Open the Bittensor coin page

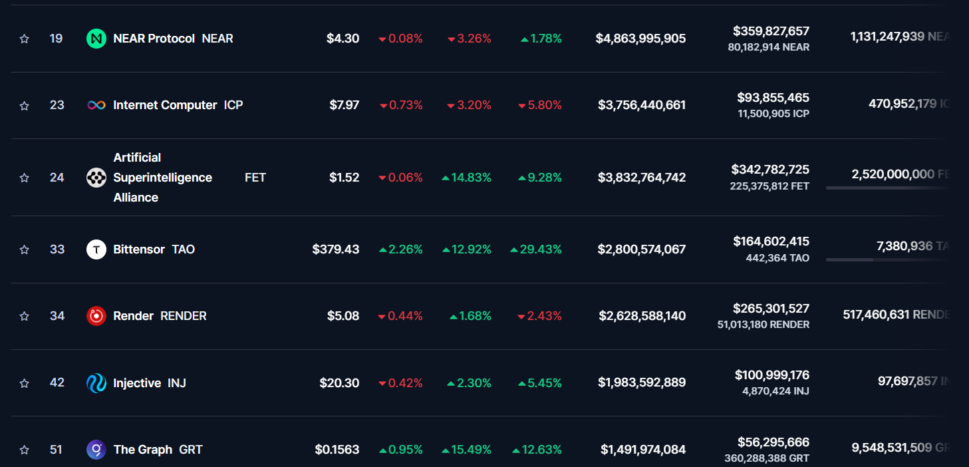[x=139, y=249]
